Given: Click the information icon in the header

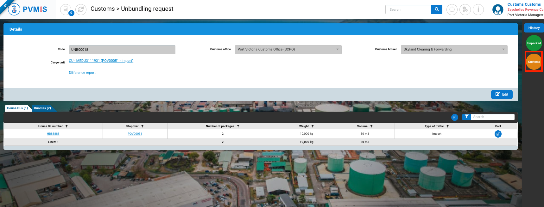Looking at the screenshot, I should [478, 9].
